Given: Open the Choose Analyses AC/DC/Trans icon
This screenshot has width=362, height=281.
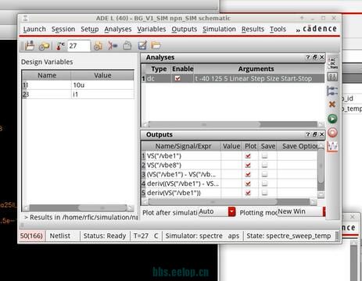Looking at the screenshot, I should [332, 63].
